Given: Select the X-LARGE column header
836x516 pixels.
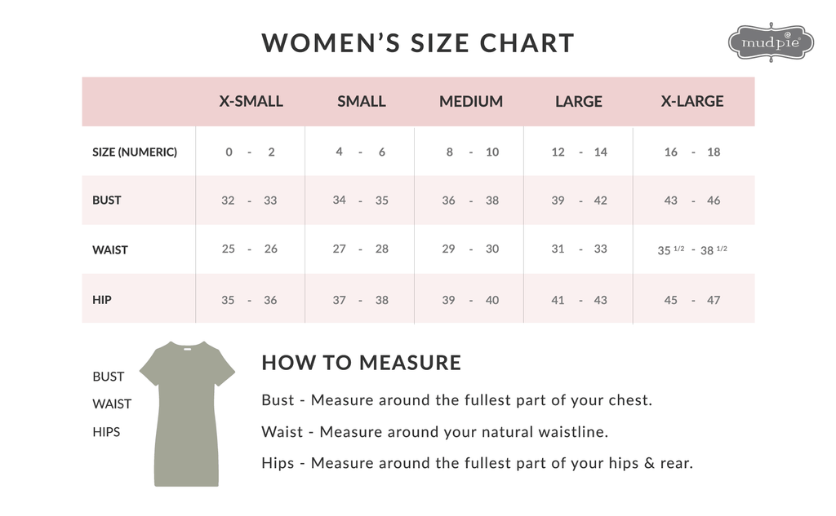Looking at the screenshot, I should (x=691, y=102).
